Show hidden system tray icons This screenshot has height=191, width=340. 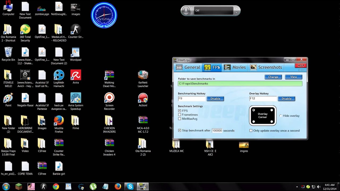pyautogui.click(x=297, y=186)
